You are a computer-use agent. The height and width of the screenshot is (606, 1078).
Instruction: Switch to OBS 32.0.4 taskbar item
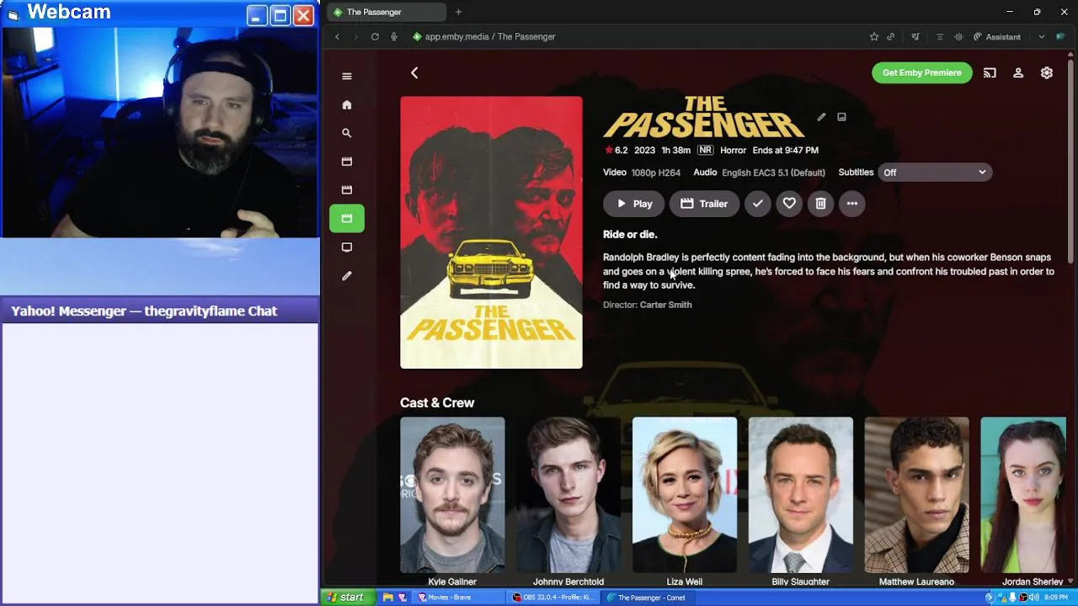point(552,598)
